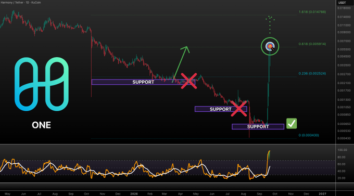Click the Mar label on the time axis
The image size is (354, 196).
click(x=165, y=194)
